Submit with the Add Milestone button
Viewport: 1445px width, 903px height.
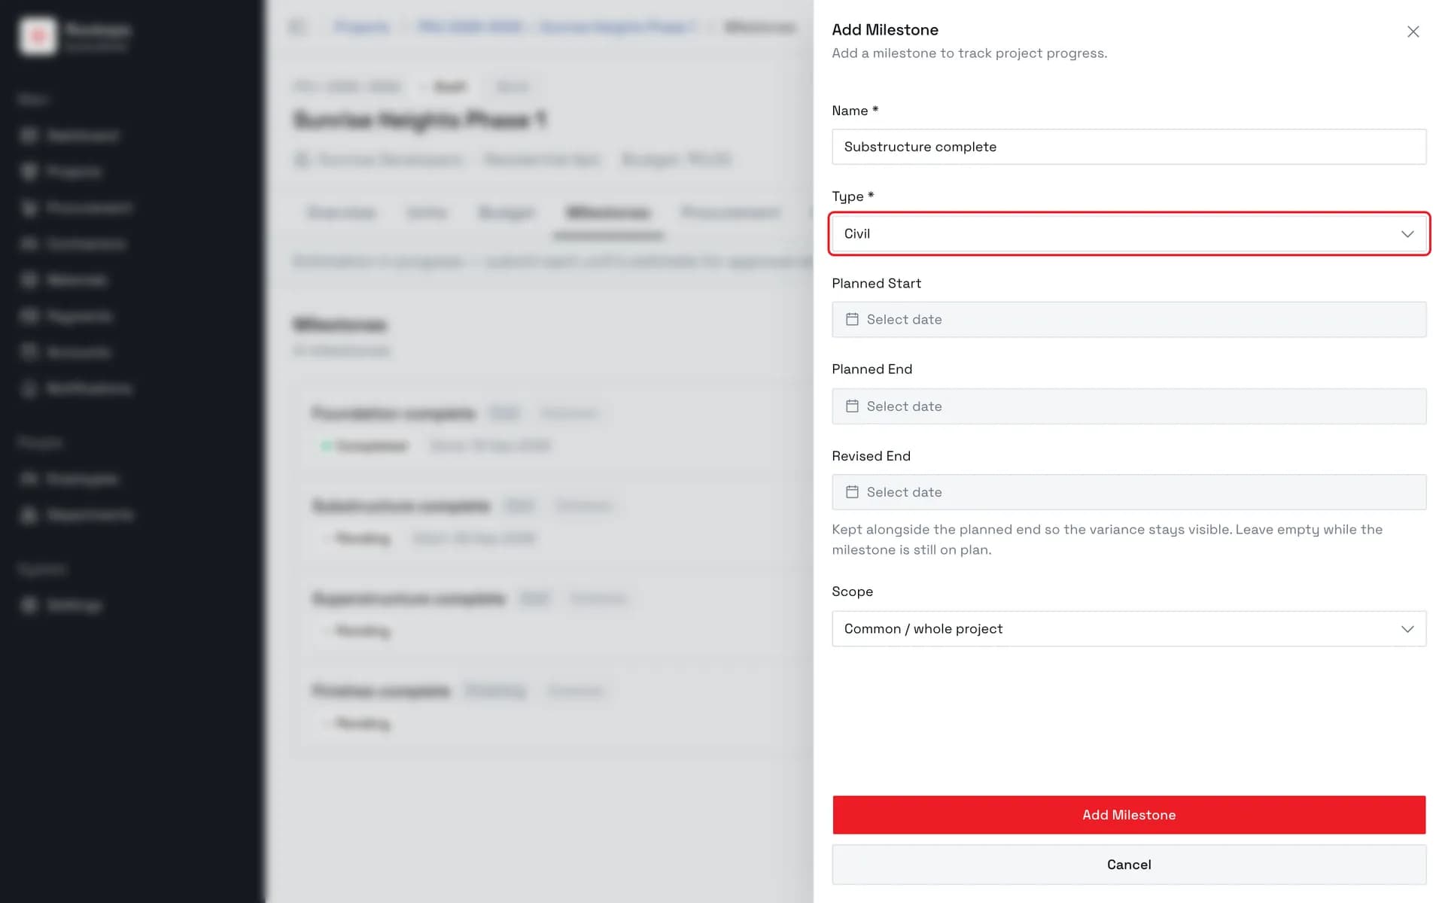(x=1129, y=815)
